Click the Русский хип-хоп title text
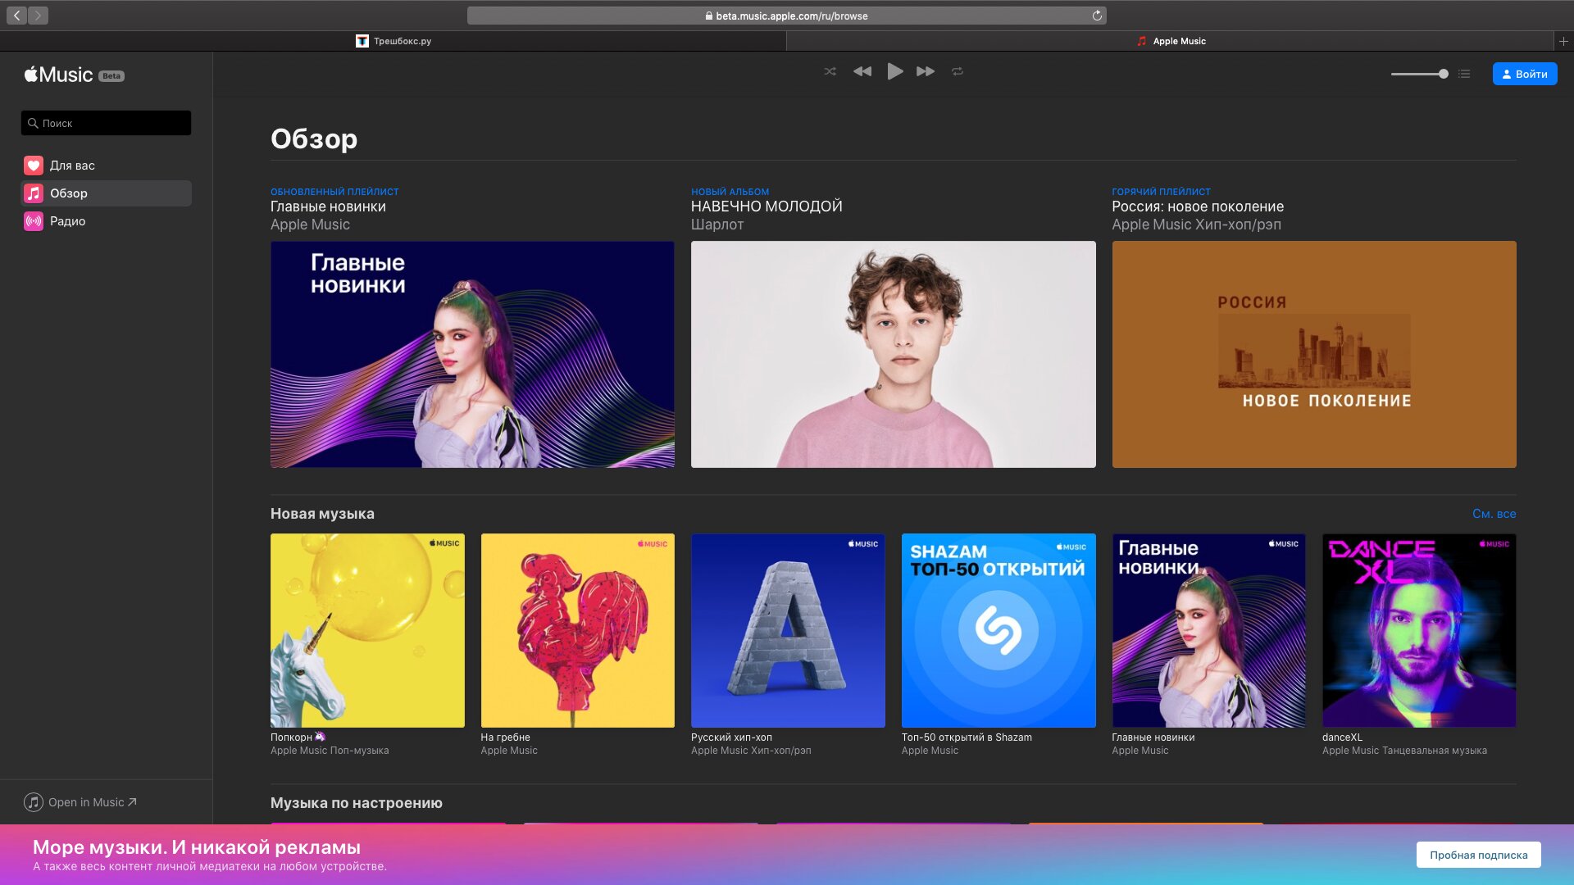 [x=731, y=737]
